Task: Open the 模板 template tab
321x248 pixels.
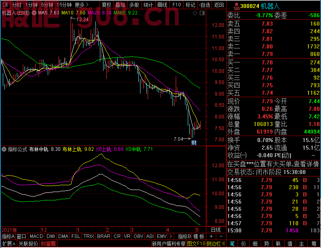Action: (x=199, y=236)
